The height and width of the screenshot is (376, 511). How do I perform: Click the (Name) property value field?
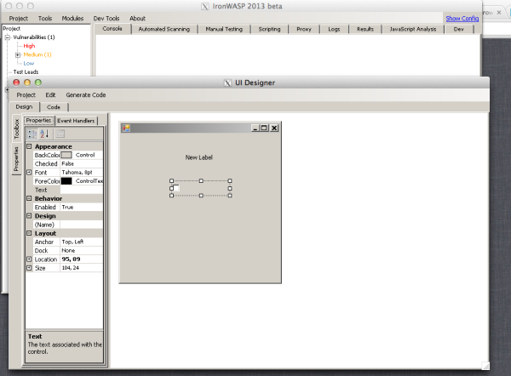pyautogui.click(x=82, y=225)
